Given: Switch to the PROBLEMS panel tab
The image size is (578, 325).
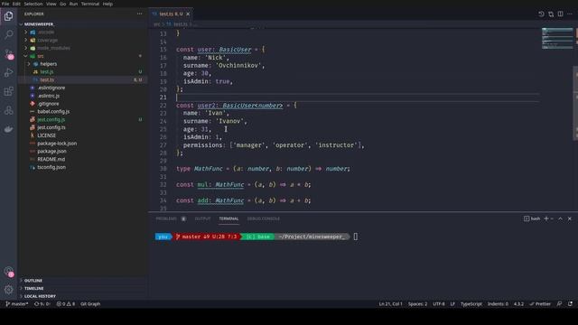Looking at the screenshot, I should (166, 218).
